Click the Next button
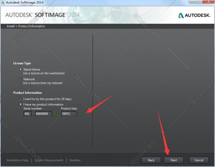This screenshot has width=215, height=167. [x=173, y=160]
